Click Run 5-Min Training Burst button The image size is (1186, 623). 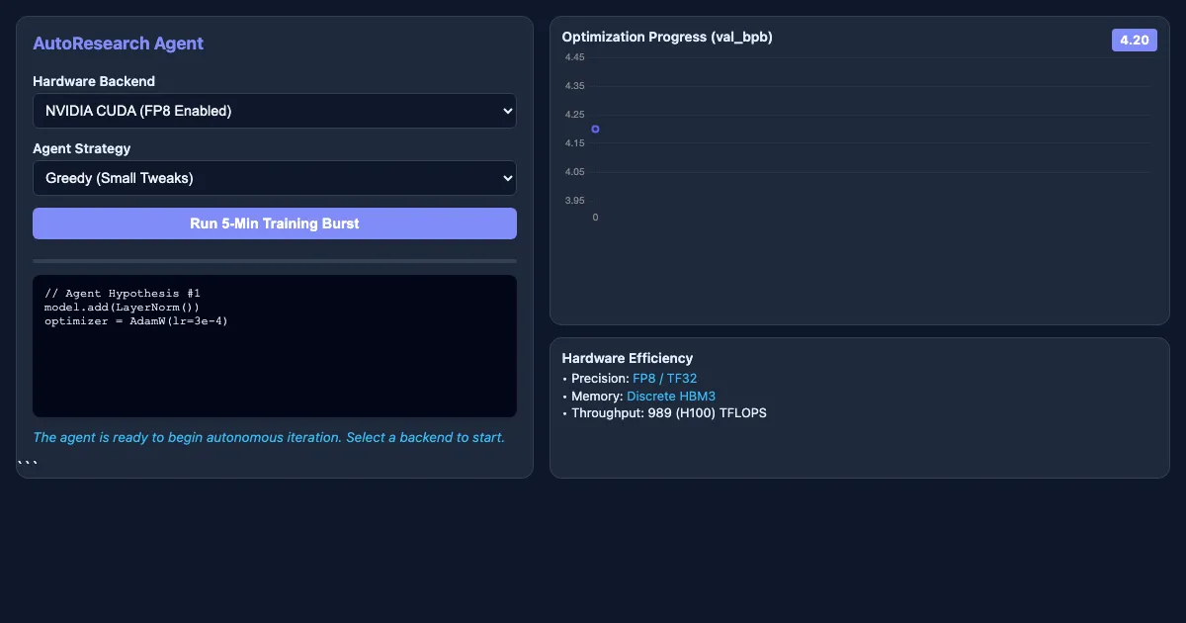tap(275, 223)
